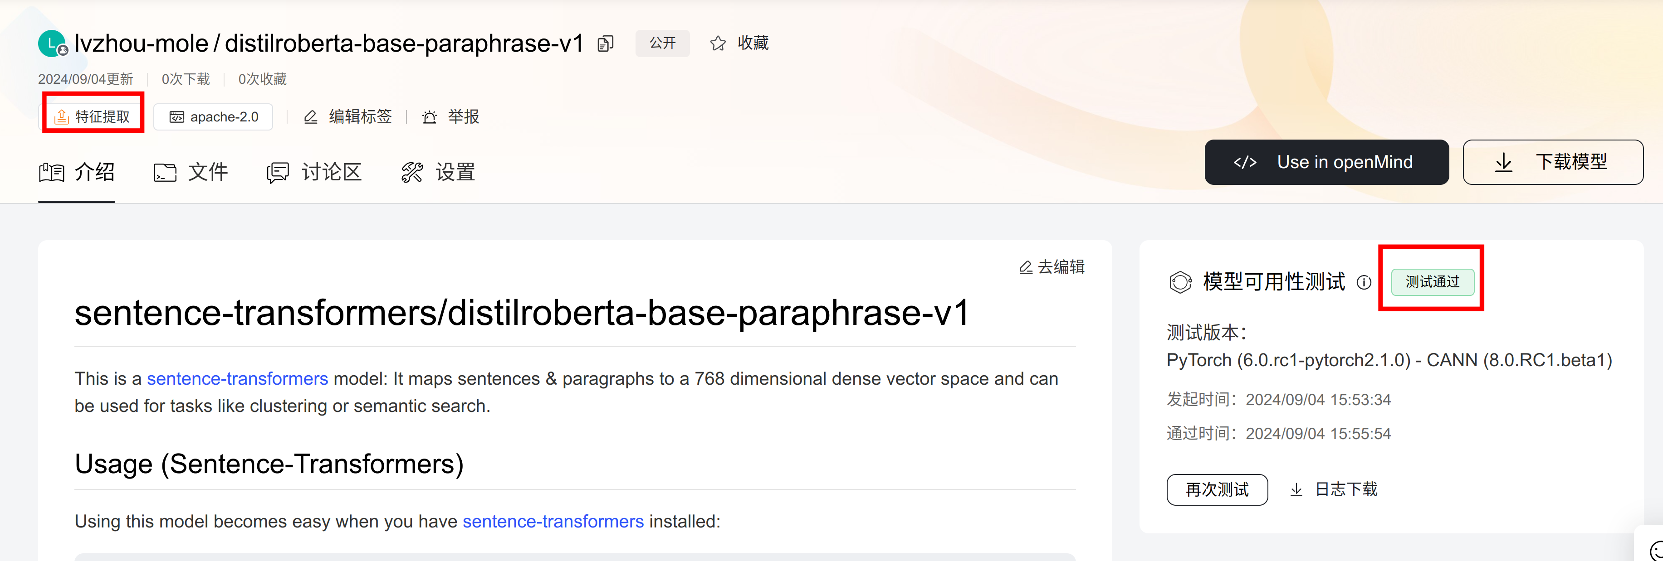This screenshot has height=561, width=1663.
Task: Click the 2024/09/04更新 date text
Action: click(85, 79)
